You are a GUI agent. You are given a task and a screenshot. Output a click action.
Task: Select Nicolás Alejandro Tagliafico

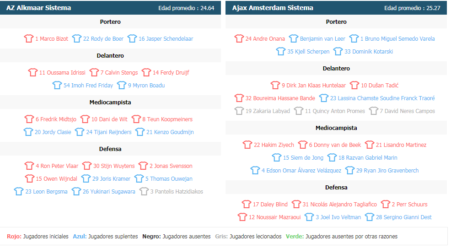point(340,204)
